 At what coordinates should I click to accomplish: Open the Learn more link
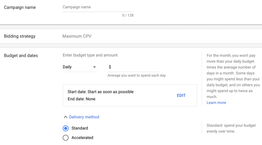tap(216, 102)
